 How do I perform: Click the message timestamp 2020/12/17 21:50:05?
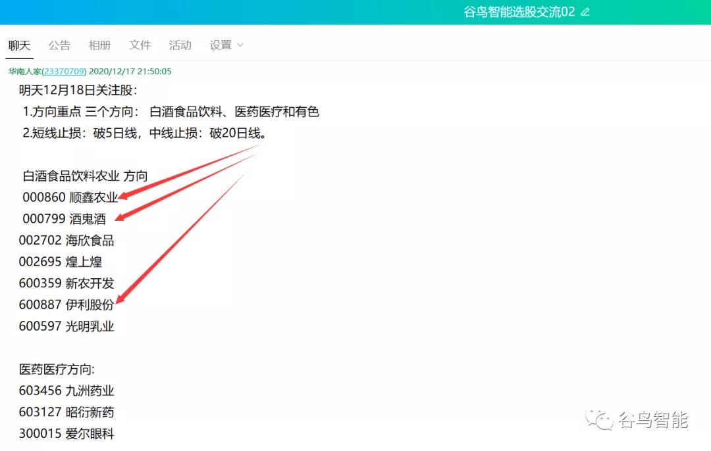(130, 71)
